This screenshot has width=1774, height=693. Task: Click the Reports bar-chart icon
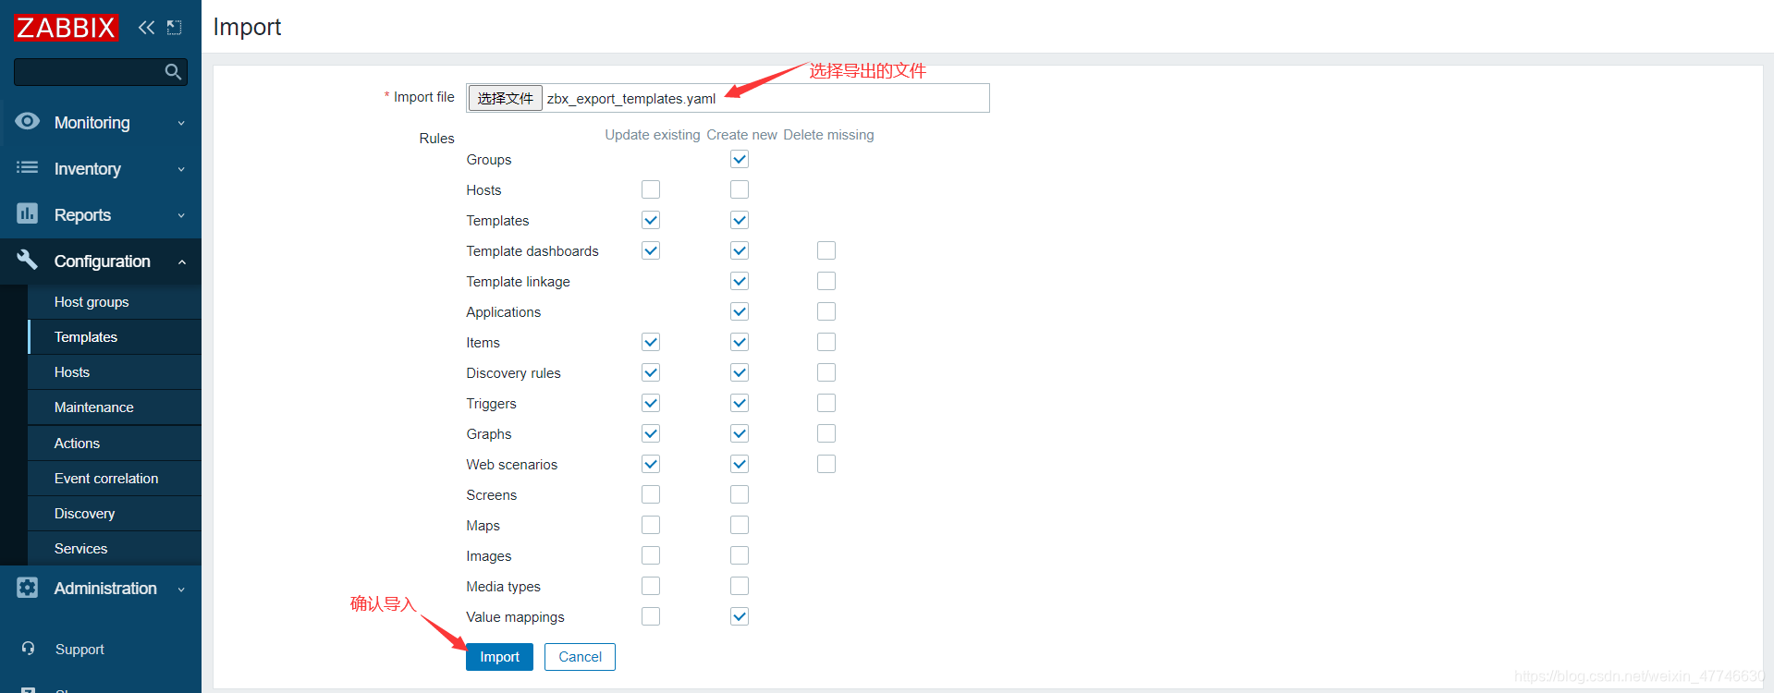pyautogui.click(x=28, y=213)
